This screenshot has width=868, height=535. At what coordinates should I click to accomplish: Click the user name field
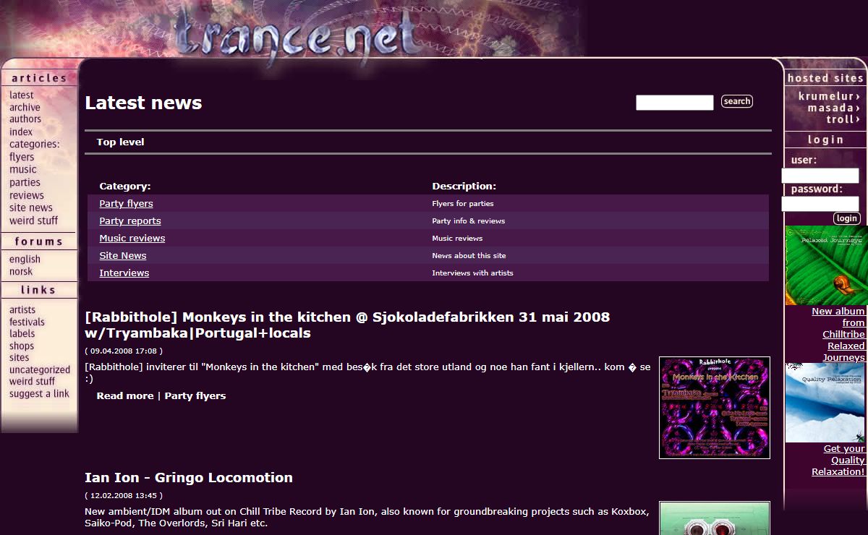820,176
